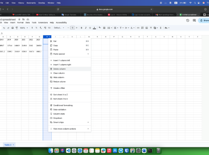This screenshot has height=155, width=209.
Task: Increase font size with plus button
Action: coord(77,28)
